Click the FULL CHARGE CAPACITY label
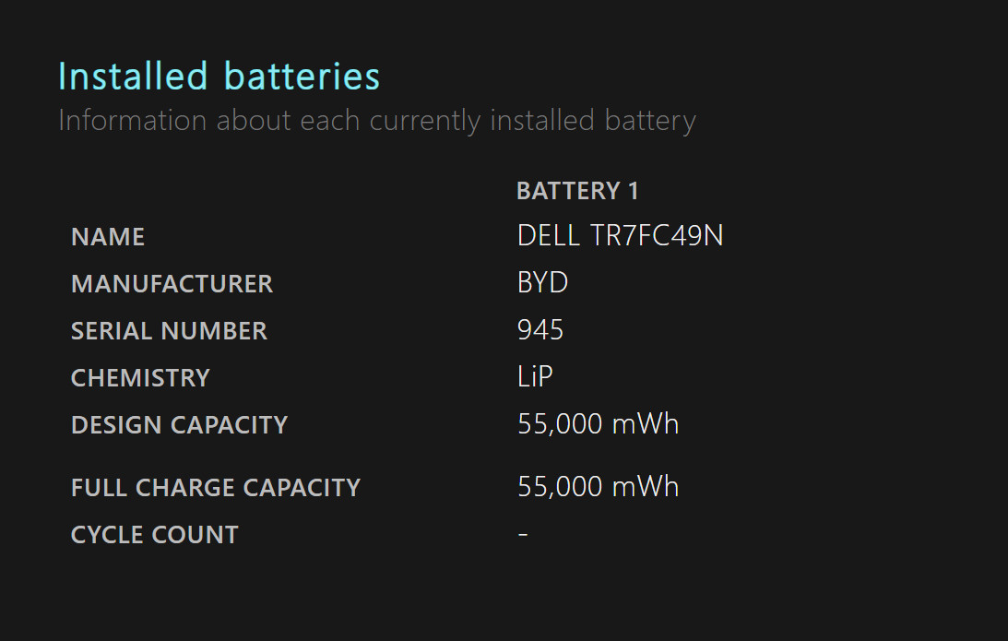The image size is (1008, 641). tap(216, 488)
